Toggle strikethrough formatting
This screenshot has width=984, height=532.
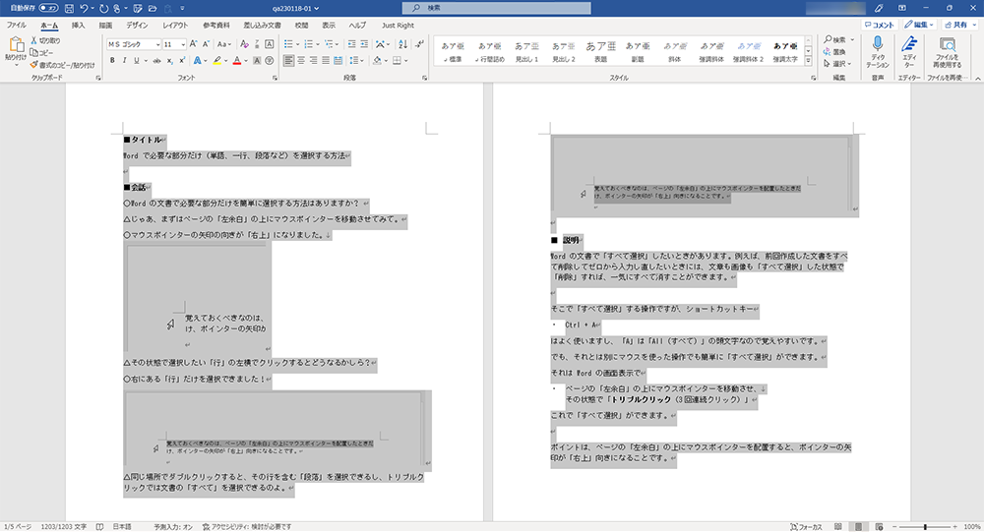[x=156, y=60]
